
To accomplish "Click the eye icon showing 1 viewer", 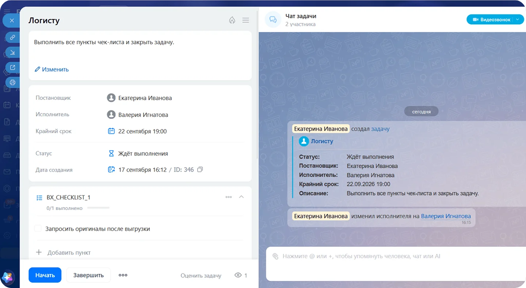I will coord(238,275).
